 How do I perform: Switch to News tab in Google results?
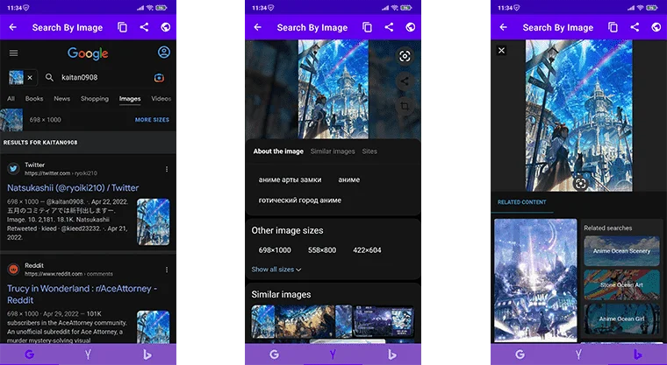coord(61,98)
